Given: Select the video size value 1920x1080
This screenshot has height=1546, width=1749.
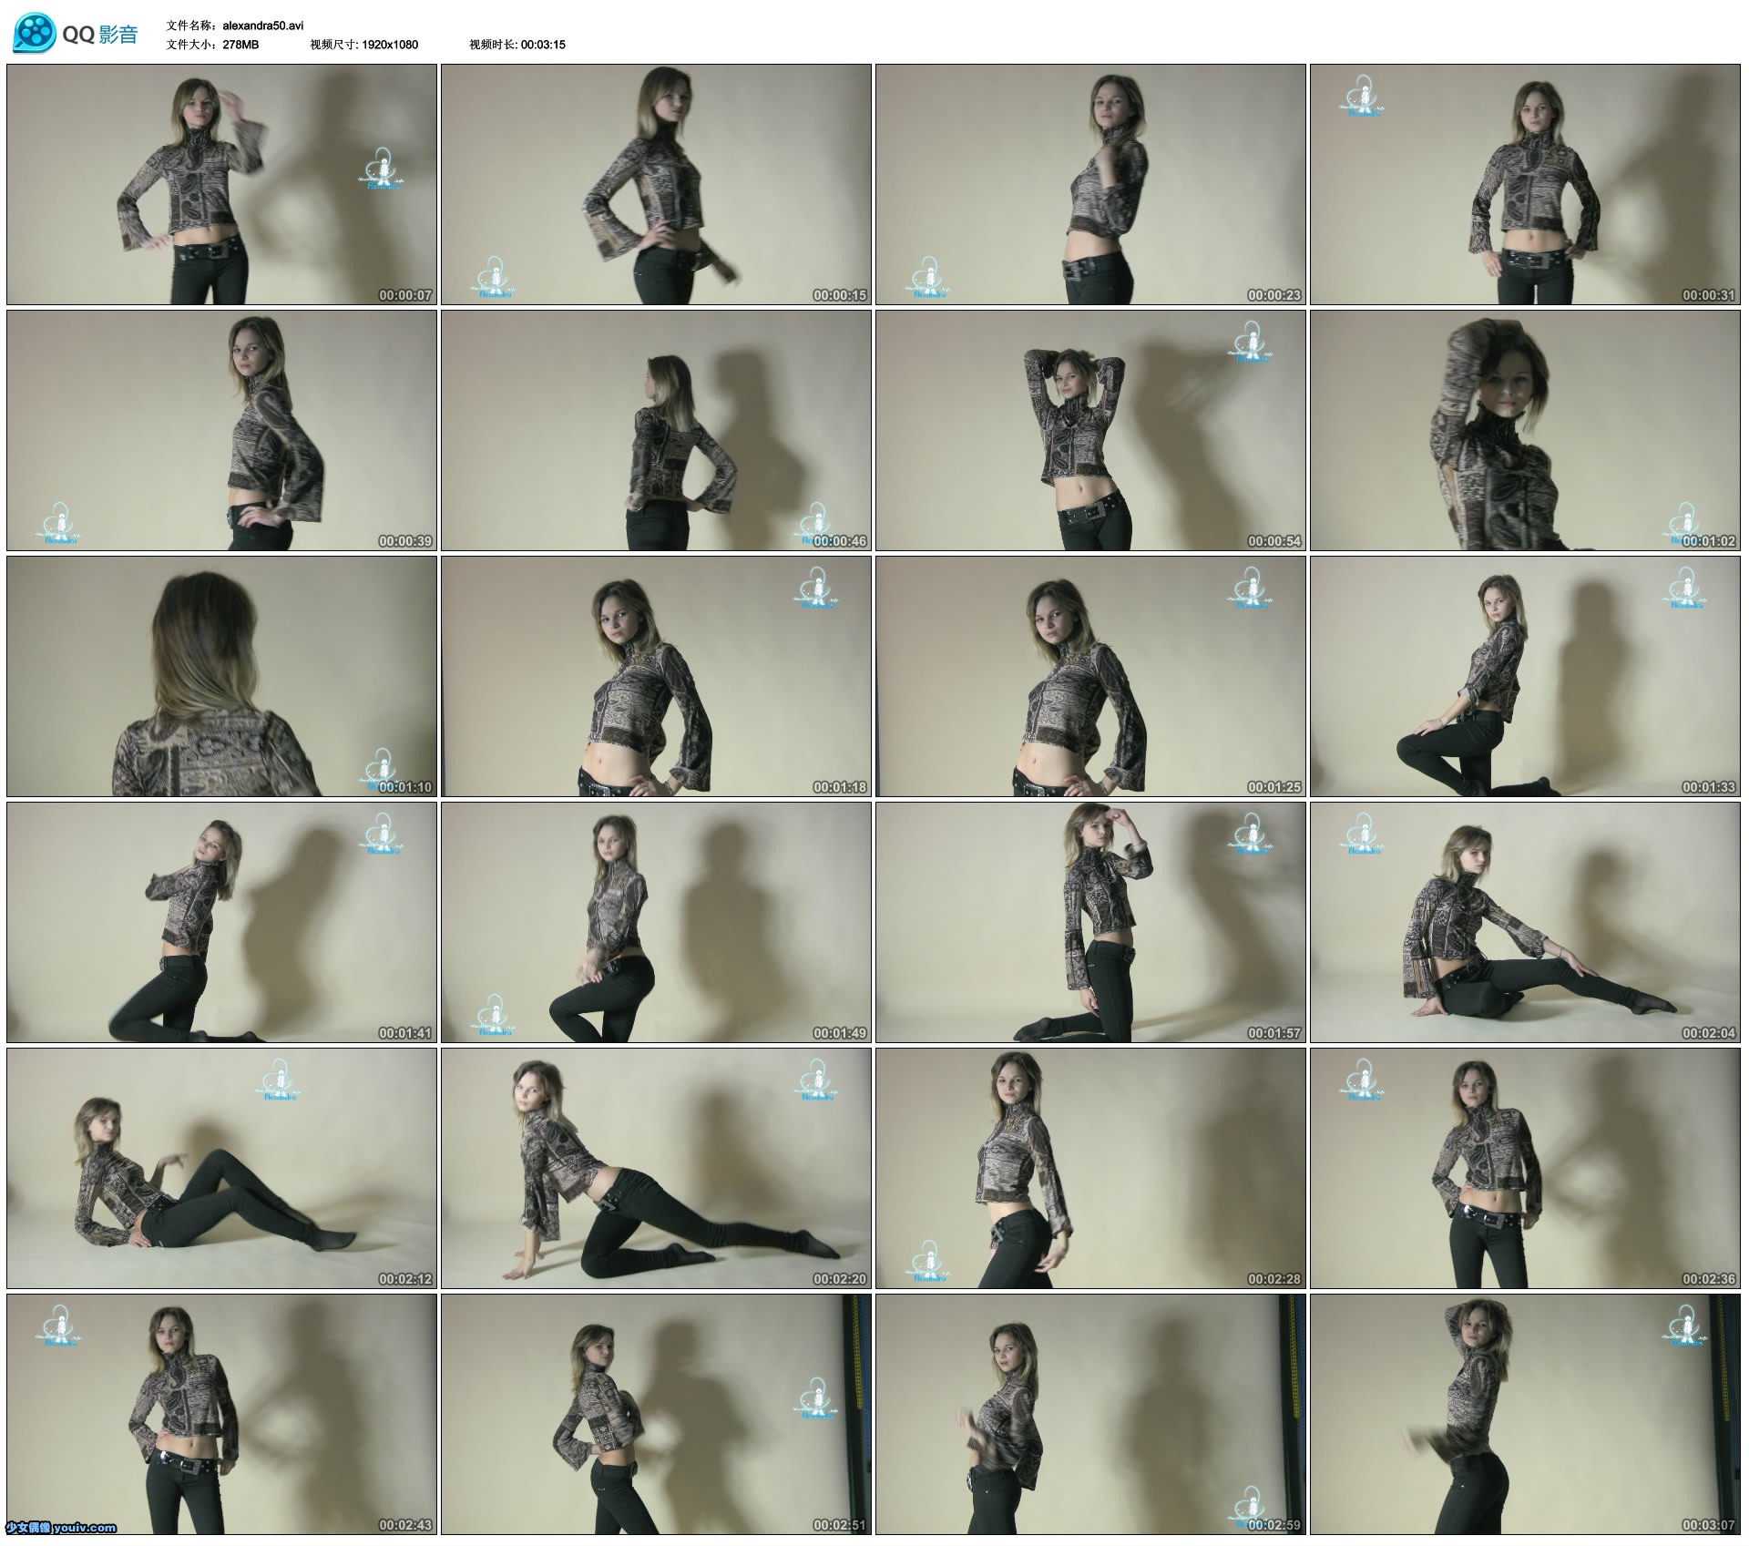Looking at the screenshot, I should [x=390, y=44].
